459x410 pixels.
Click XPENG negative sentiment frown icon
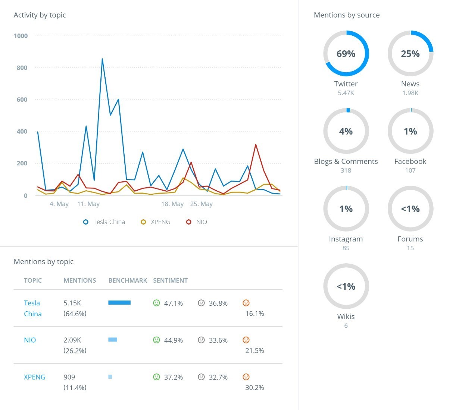coord(246,376)
